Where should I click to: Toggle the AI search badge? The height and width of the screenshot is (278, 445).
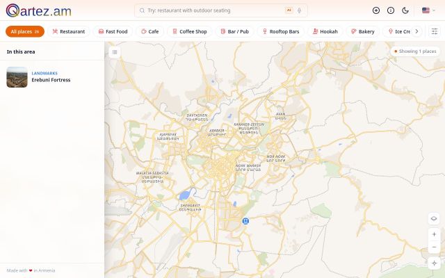click(289, 10)
